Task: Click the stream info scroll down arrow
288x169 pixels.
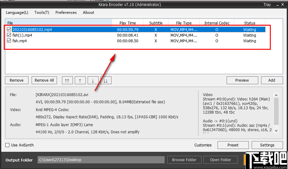Action: coord(276,131)
